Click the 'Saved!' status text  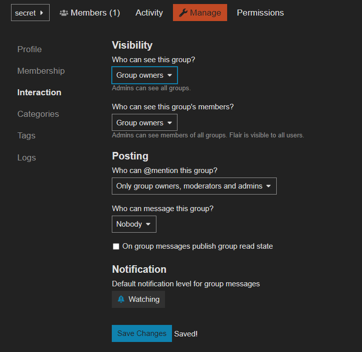tap(186, 334)
